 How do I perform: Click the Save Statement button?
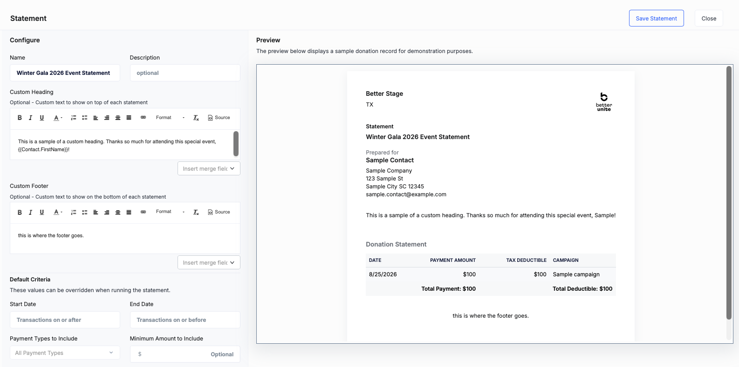(656, 18)
